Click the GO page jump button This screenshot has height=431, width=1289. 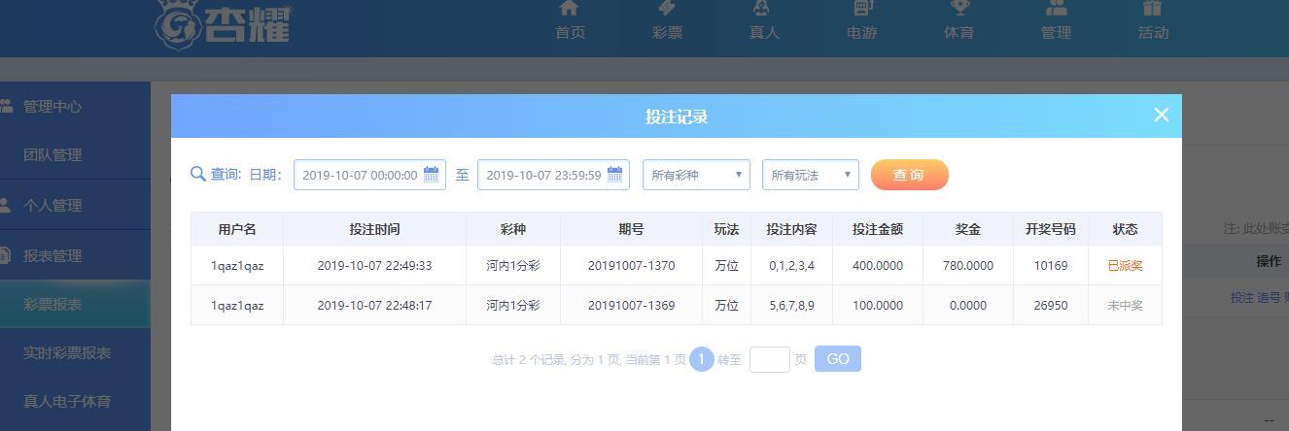pos(838,359)
